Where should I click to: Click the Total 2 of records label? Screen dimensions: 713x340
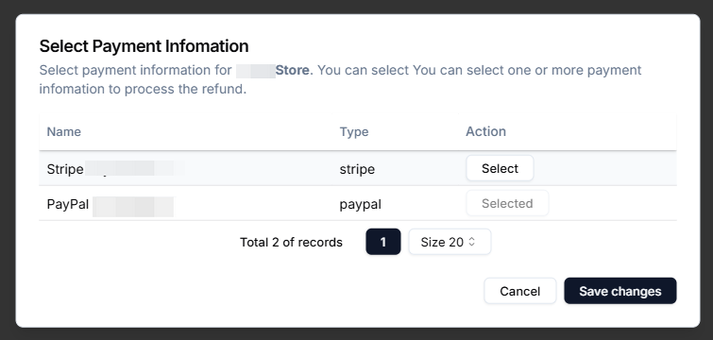(291, 243)
